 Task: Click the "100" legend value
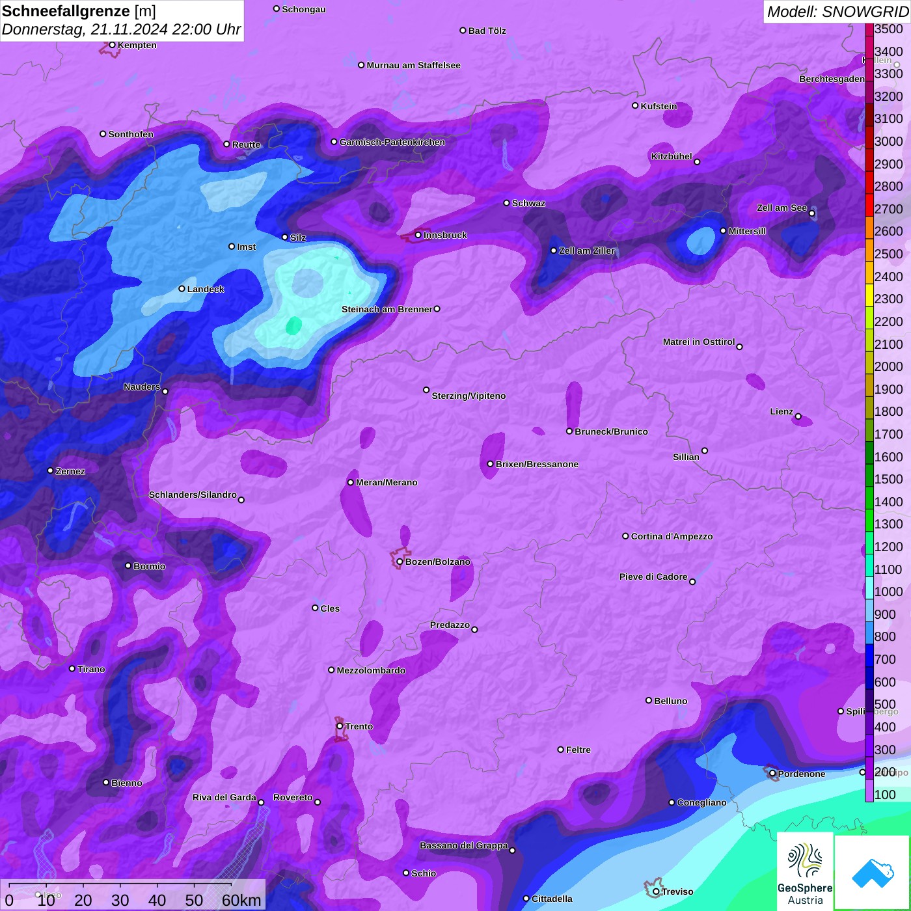click(886, 795)
